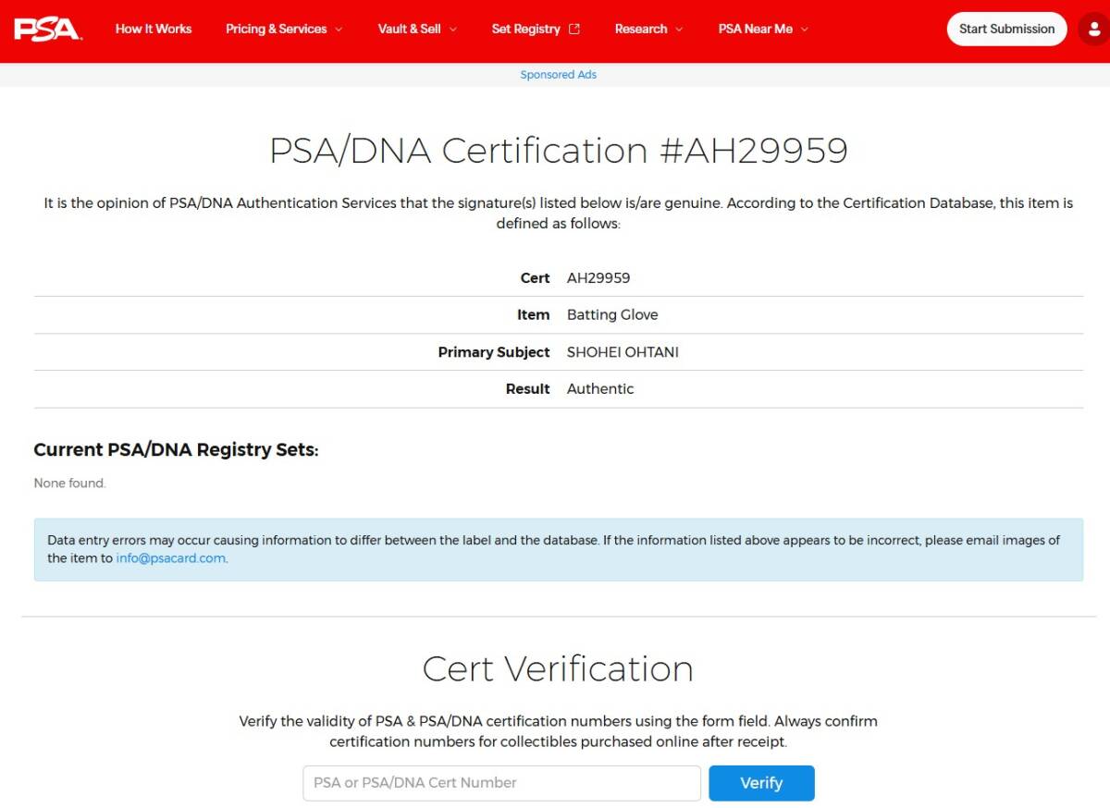Click the Verify button
Image resolution: width=1110 pixels, height=808 pixels.
pyautogui.click(x=761, y=783)
